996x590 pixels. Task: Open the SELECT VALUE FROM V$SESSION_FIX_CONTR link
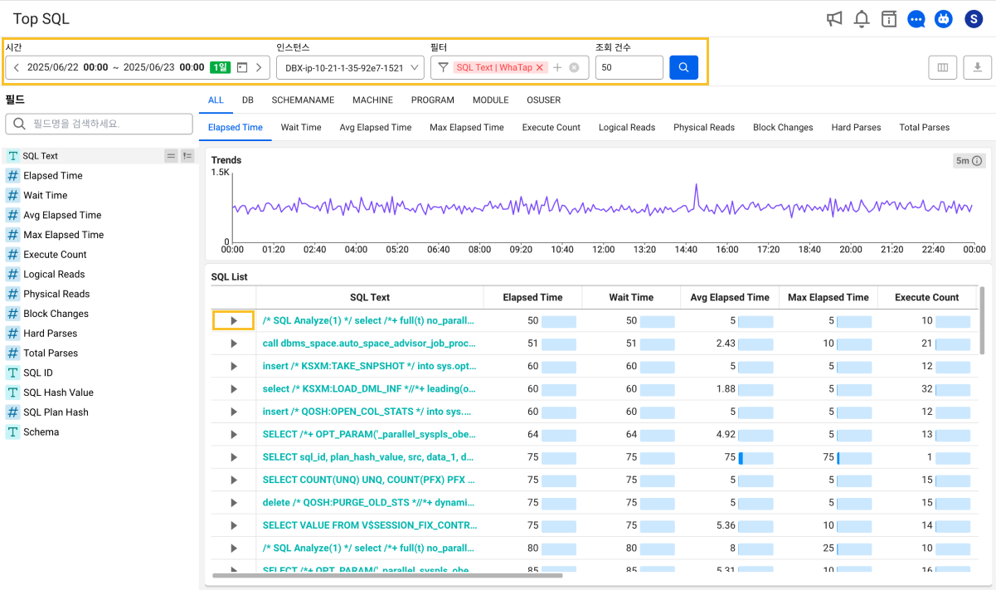click(x=369, y=525)
